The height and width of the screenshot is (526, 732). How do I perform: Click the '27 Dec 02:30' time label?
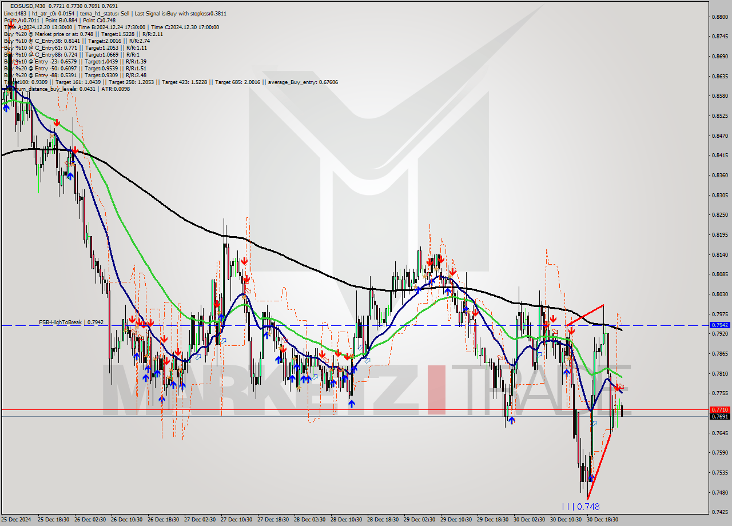[200, 520]
